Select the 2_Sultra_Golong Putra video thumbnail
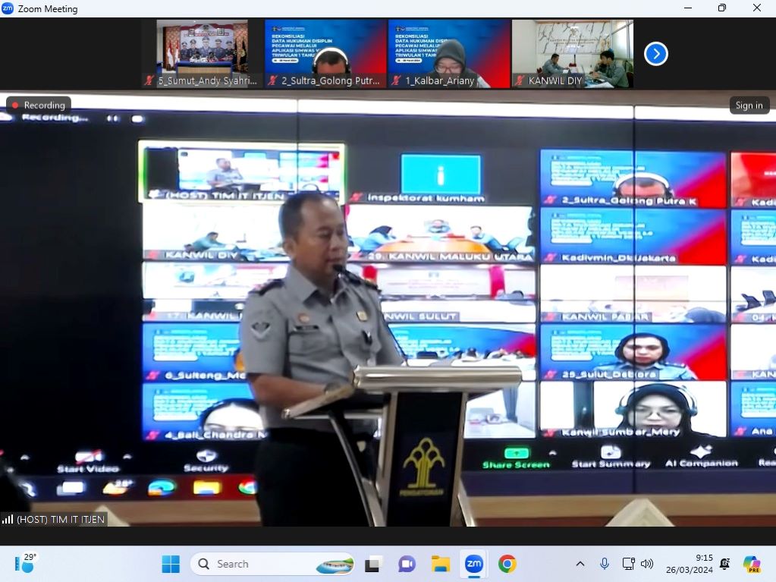This screenshot has width=776, height=582. pyautogui.click(x=325, y=54)
